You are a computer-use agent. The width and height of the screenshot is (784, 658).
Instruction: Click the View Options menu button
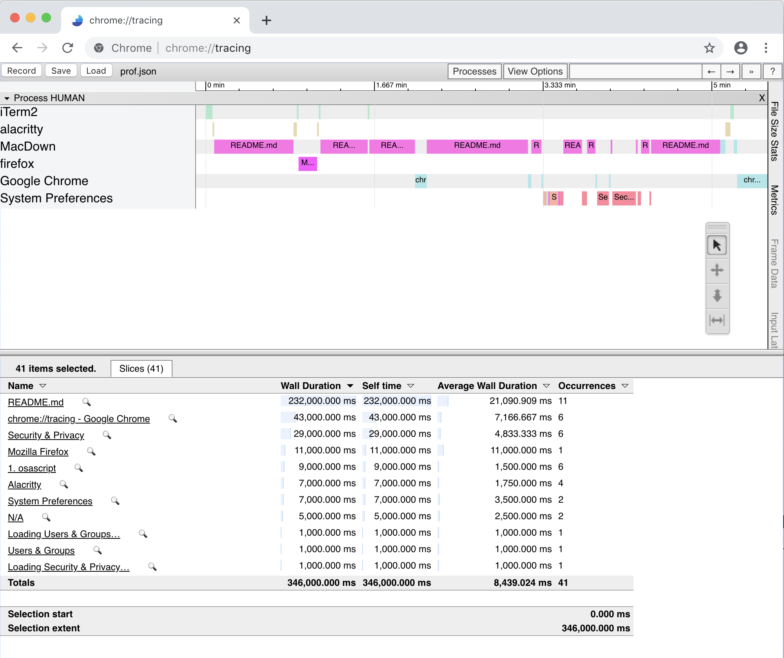tap(534, 70)
